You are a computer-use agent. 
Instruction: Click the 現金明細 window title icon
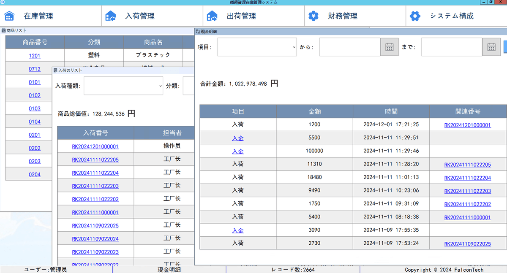click(198, 31)
